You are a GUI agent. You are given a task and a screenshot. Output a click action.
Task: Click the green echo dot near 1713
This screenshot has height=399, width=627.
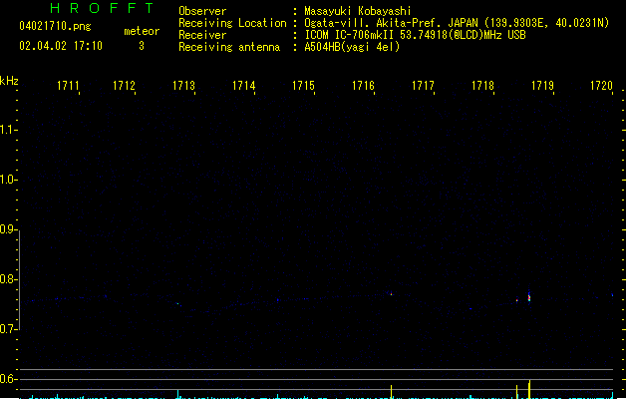pyautogui.click(x=178, y=304)
